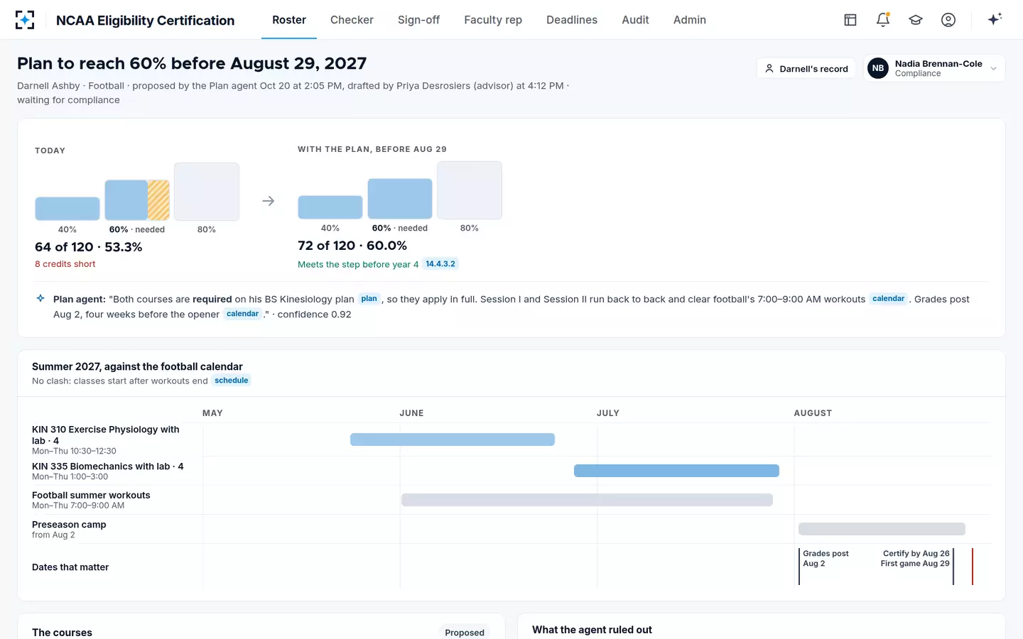Open the 'schedule' source chip
Screen dimensions: 1023x639
coord(232,381)
